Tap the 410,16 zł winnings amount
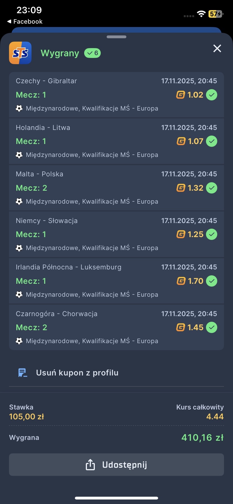Screen dimensions: 233x504 click(x=202, y=438)
